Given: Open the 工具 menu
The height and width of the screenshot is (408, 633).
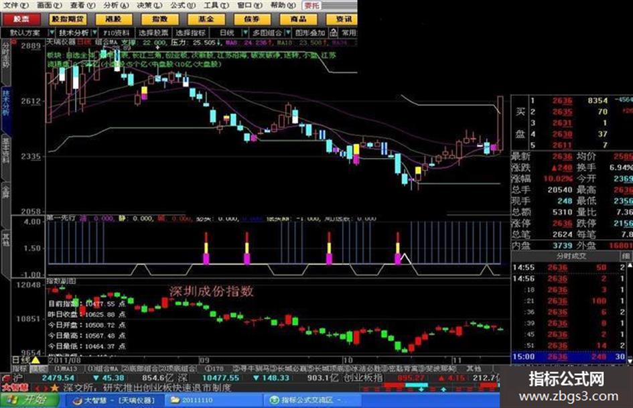Looking at the screenshot, I should (216, 5).
